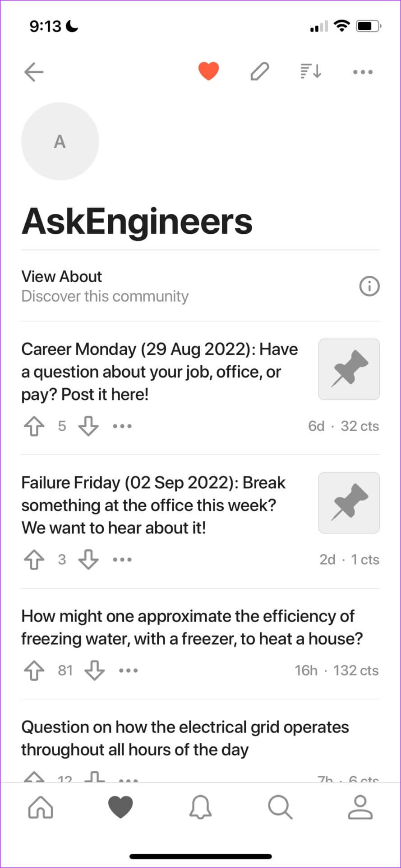Tap the AskEngineers community avatar
The image size is (401, 868).
click(x=60, y=142)
